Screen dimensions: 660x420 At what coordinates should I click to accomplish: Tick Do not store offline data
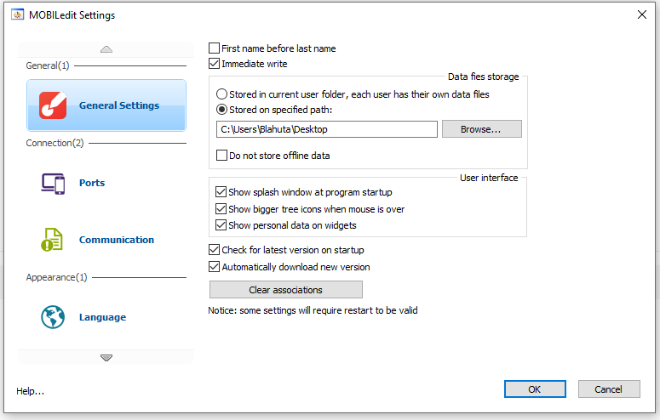click(x=221, y=155)
